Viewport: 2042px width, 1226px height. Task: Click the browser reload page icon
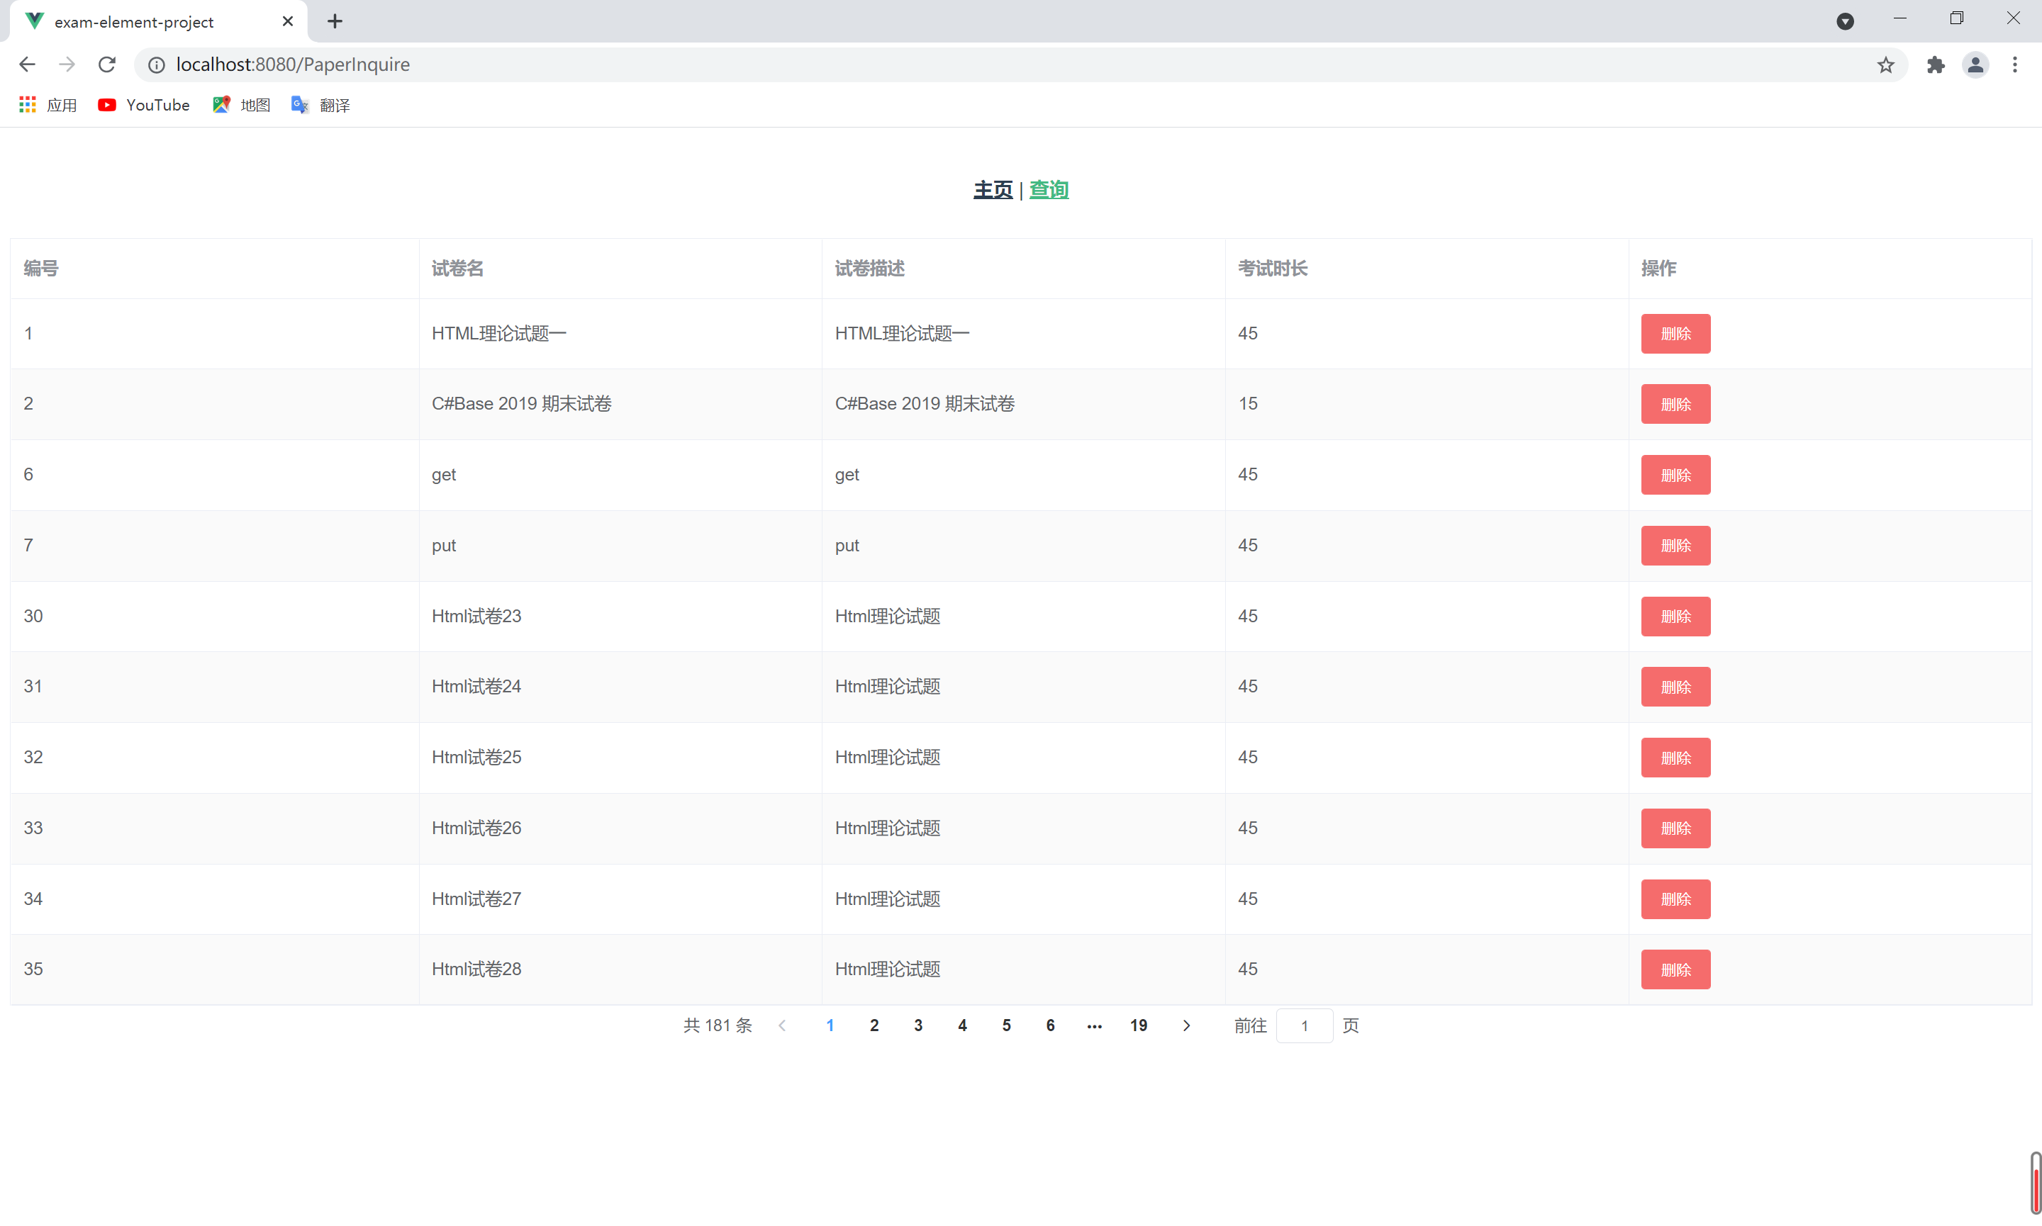click(x=106, y=64)
